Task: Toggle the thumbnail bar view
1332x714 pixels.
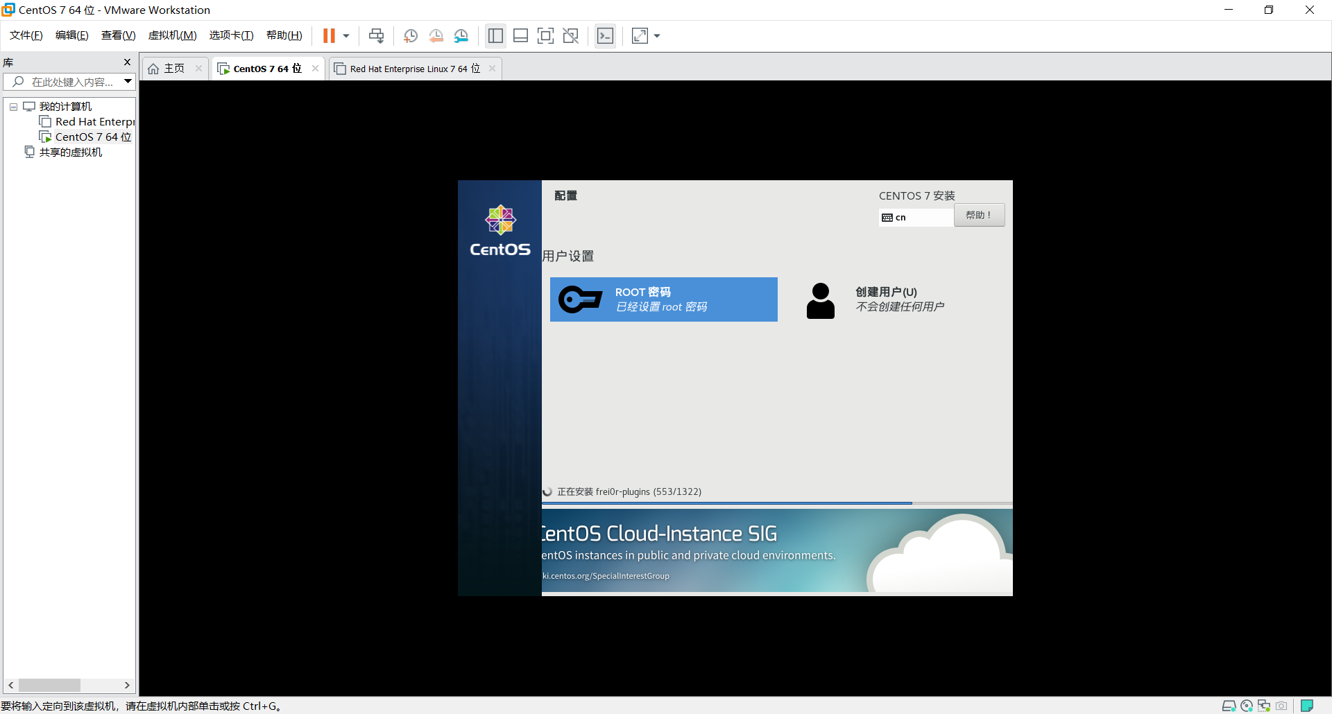Action: coord(520,35)
